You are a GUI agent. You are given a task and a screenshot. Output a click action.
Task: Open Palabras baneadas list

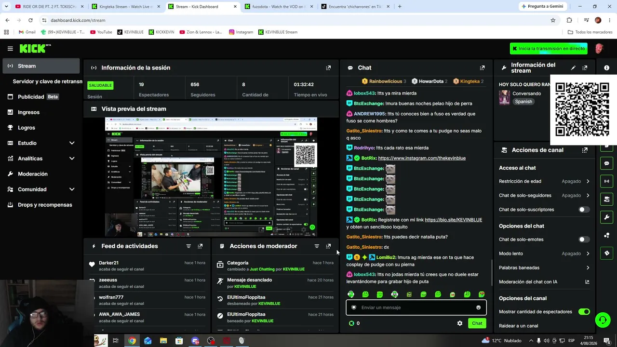[544, 268]
